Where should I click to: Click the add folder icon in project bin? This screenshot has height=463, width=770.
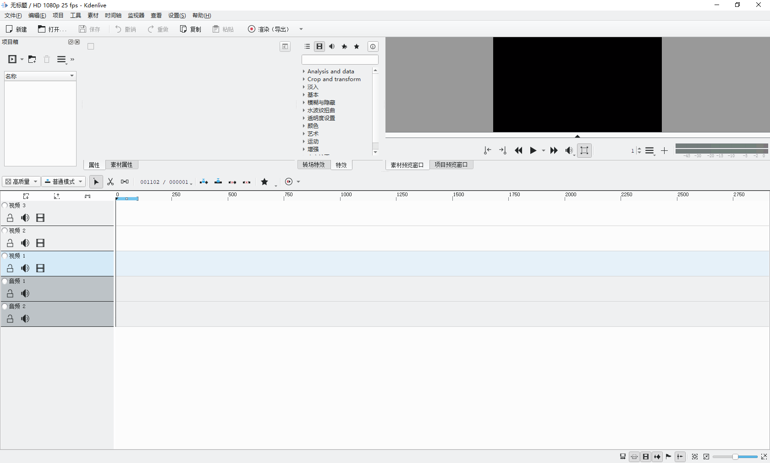[32, 59]
